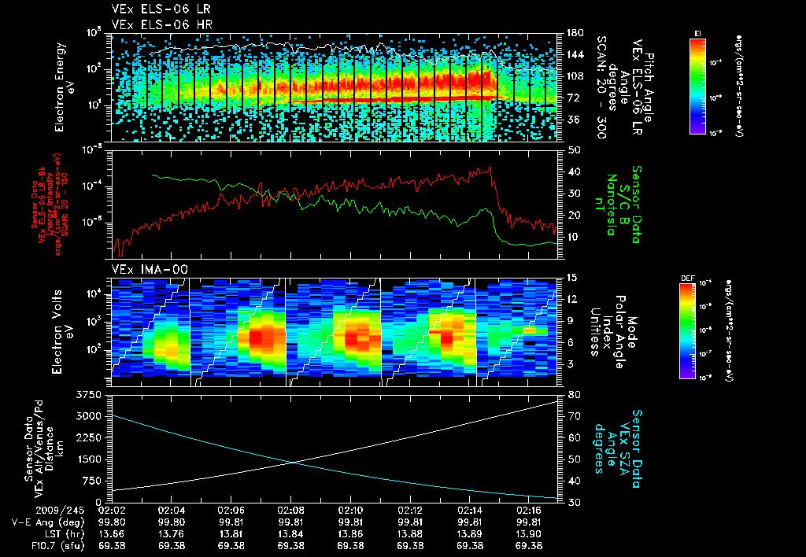Click the date label '2009/245'
The image size is (806, 557).
60,511
